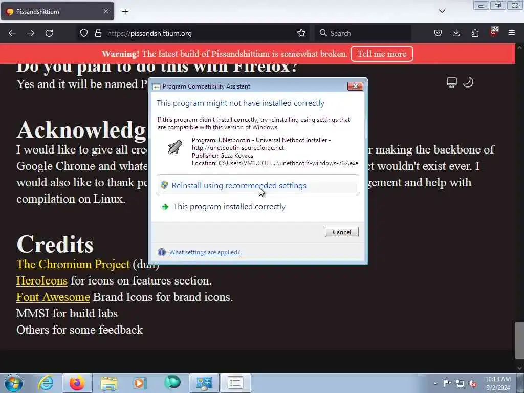Click the taskbar clock showing 10:13 AM

click(497, 383)
